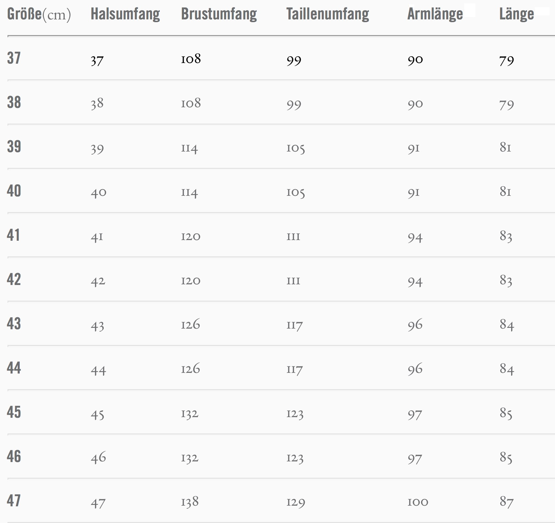This screenshot has height=523, width=555.
Task: Select the size 45 row label
Action: click(x=14, y=412)
